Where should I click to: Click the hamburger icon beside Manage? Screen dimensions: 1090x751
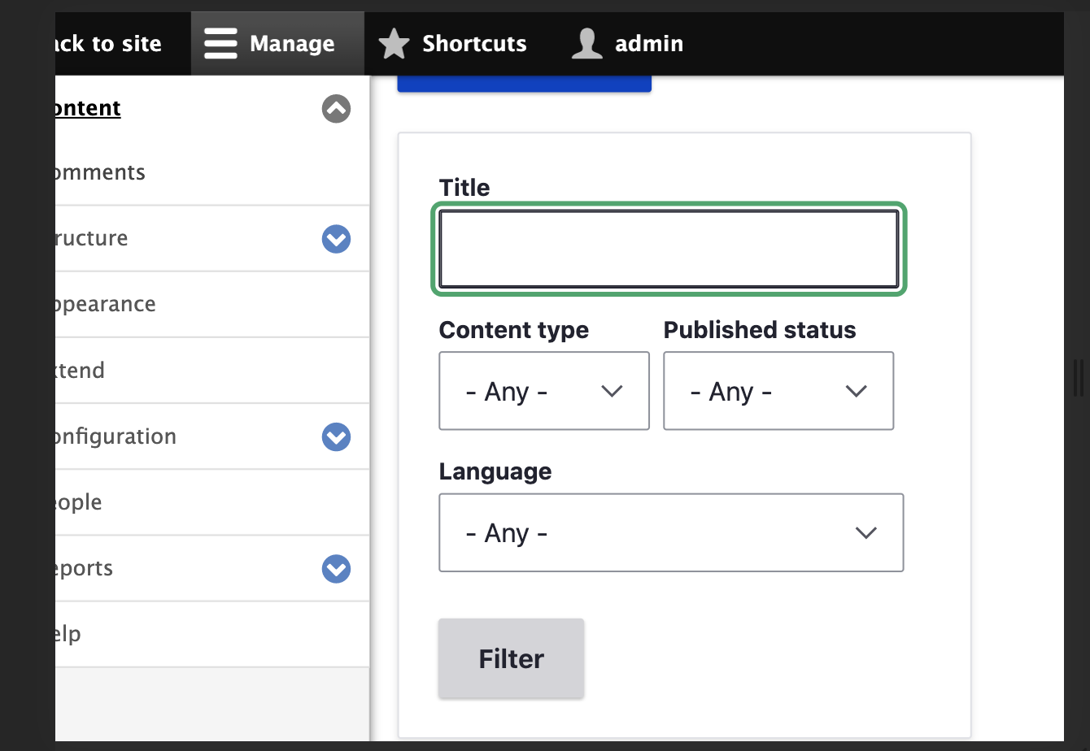(220, 44)
